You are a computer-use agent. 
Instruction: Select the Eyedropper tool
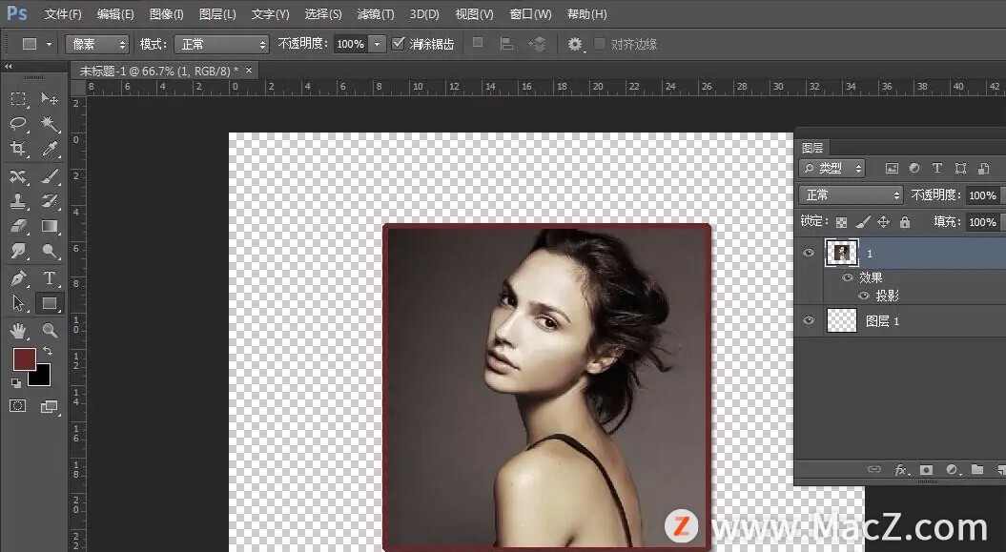pos(50,149)
